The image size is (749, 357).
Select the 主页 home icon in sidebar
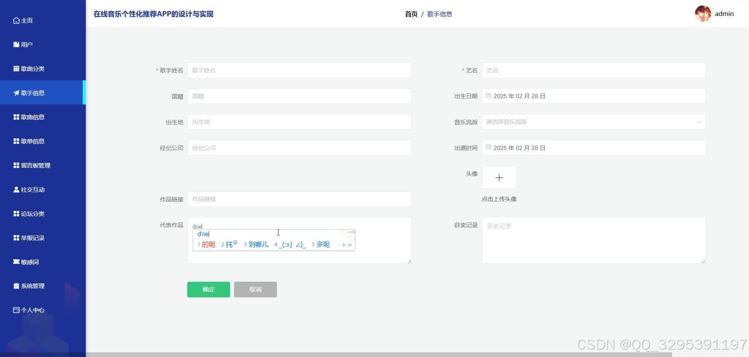pos(16,20)
